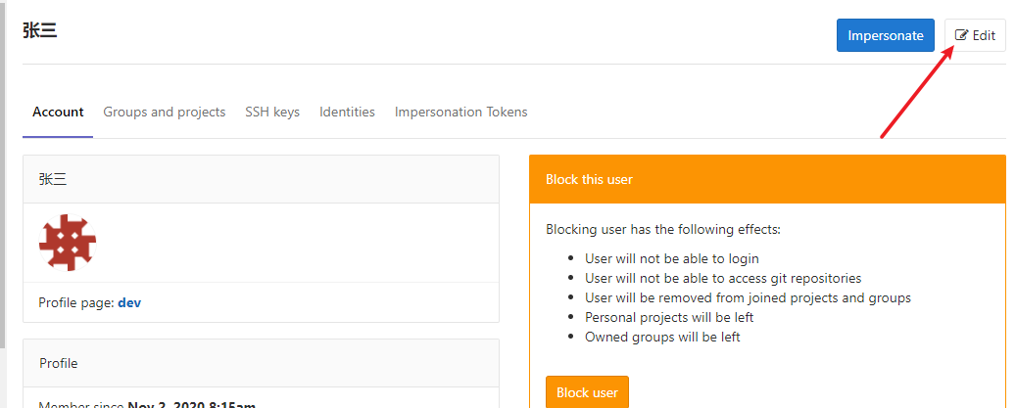This screenshot has width=1016, height=408.
Task: Click the 张三 account panel header
Action: [x=261, y=179]
